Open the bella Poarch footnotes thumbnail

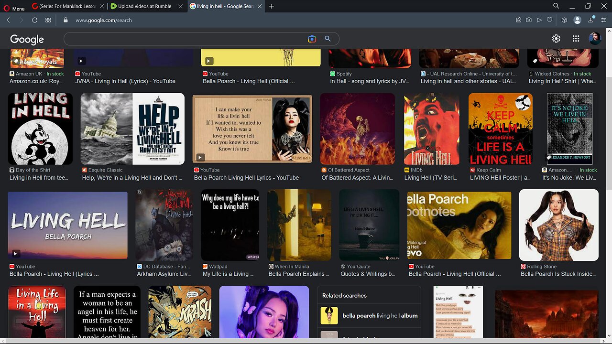pyautogui.click(x=459, y=226)
